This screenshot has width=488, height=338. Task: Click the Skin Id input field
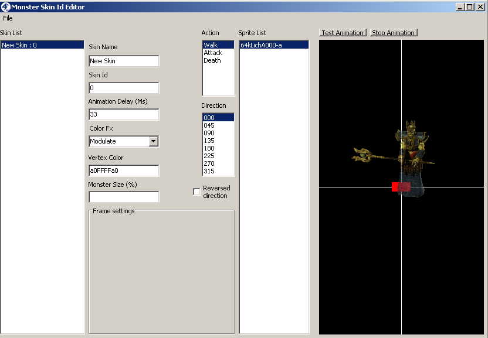(124, 88)
